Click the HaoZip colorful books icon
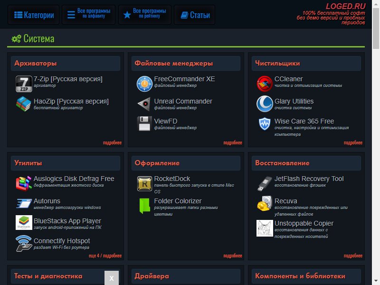The image size is (380, 285). click(x=24, y=104)
